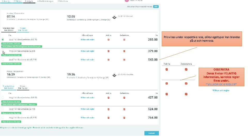Select the 283.00 fare radio button
Screen dimensions: 248x139
[x=3, y=40]
